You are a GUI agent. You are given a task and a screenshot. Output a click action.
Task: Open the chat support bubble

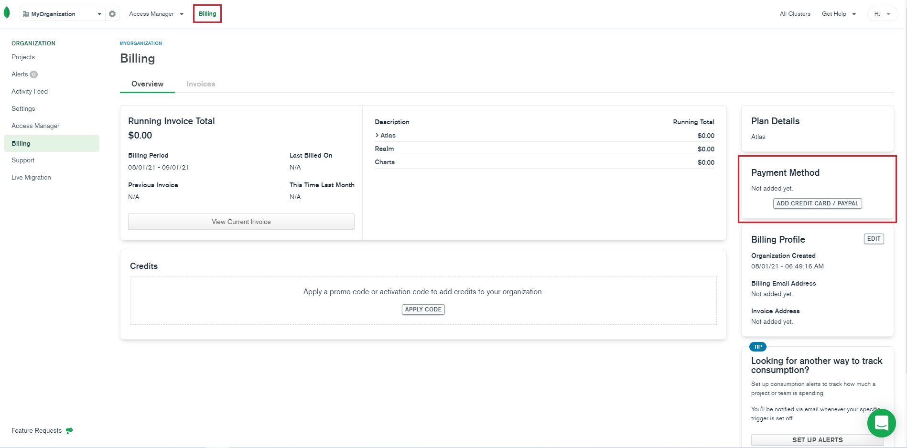click(x=881, y=423)
